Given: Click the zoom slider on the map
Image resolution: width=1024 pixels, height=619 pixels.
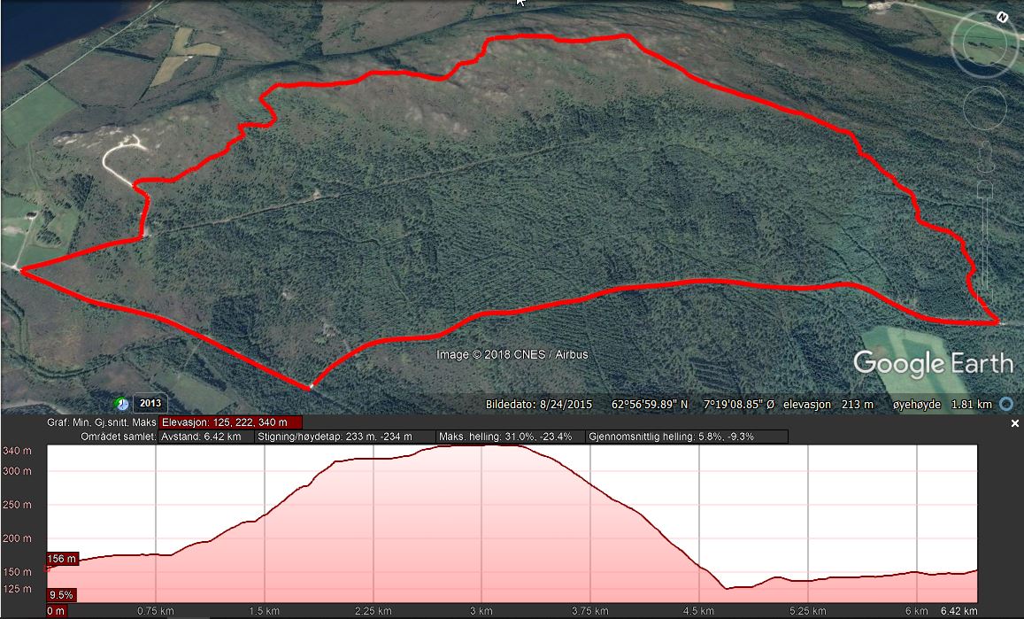Looking at the screenshot, I should pyautogui.click(x=985, y=245).
